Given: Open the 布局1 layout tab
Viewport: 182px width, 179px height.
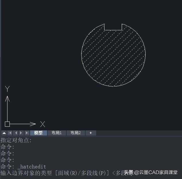Looking at the screenshot, I should tap(57, 133).
